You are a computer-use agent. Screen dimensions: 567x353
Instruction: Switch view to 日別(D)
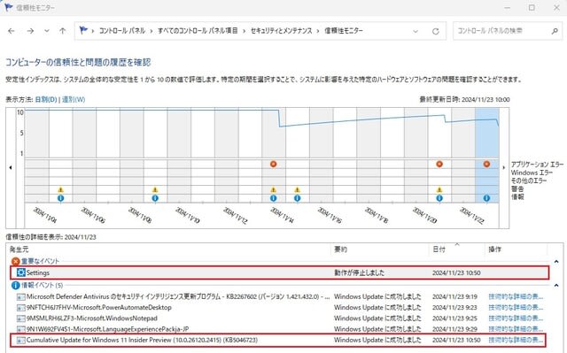(x=46, y=100)
